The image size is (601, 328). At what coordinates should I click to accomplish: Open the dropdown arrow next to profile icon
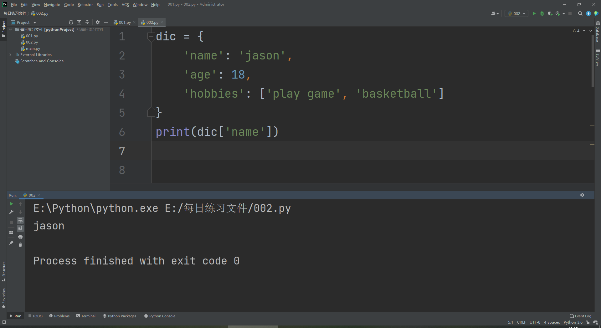(x=564, y=13)
